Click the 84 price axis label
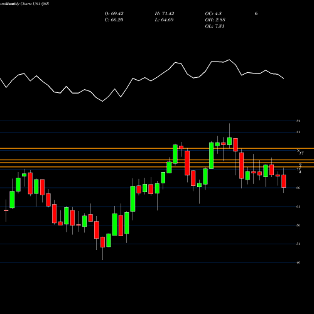Image resolution: width=314 pixels, height=314 pixels. click(x=298, y=121)
